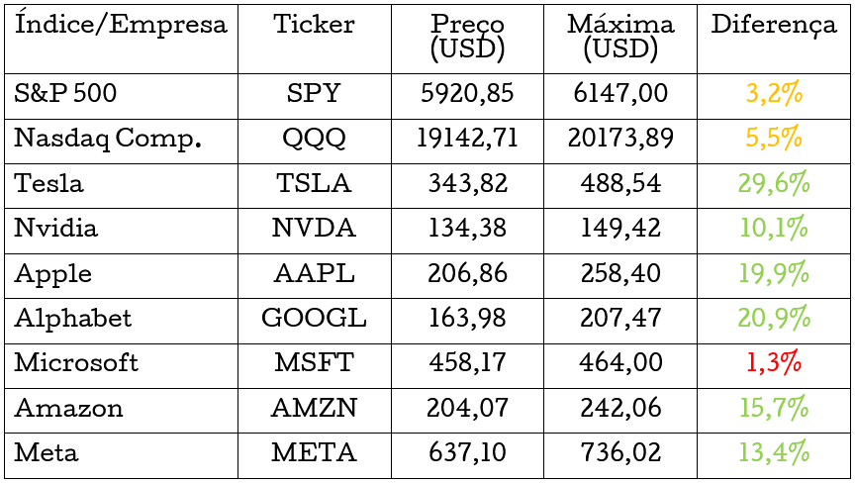Select the Máxima (USD) header cell
855x483 pixels.
tap(620, 37)
